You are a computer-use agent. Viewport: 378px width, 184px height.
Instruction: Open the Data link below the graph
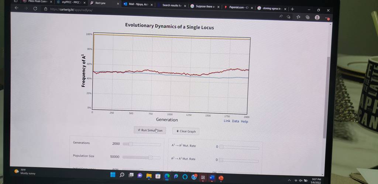(x=236, y=121)
